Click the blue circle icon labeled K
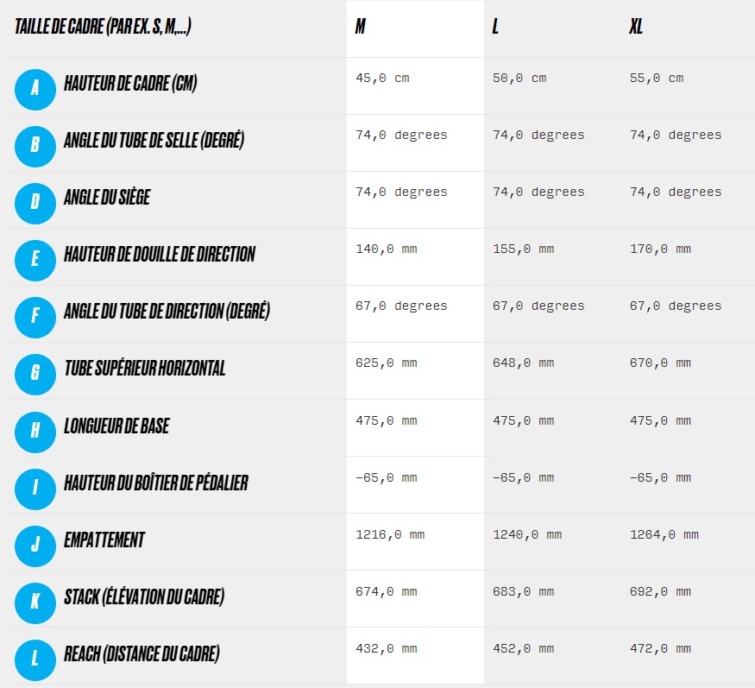 35,603
